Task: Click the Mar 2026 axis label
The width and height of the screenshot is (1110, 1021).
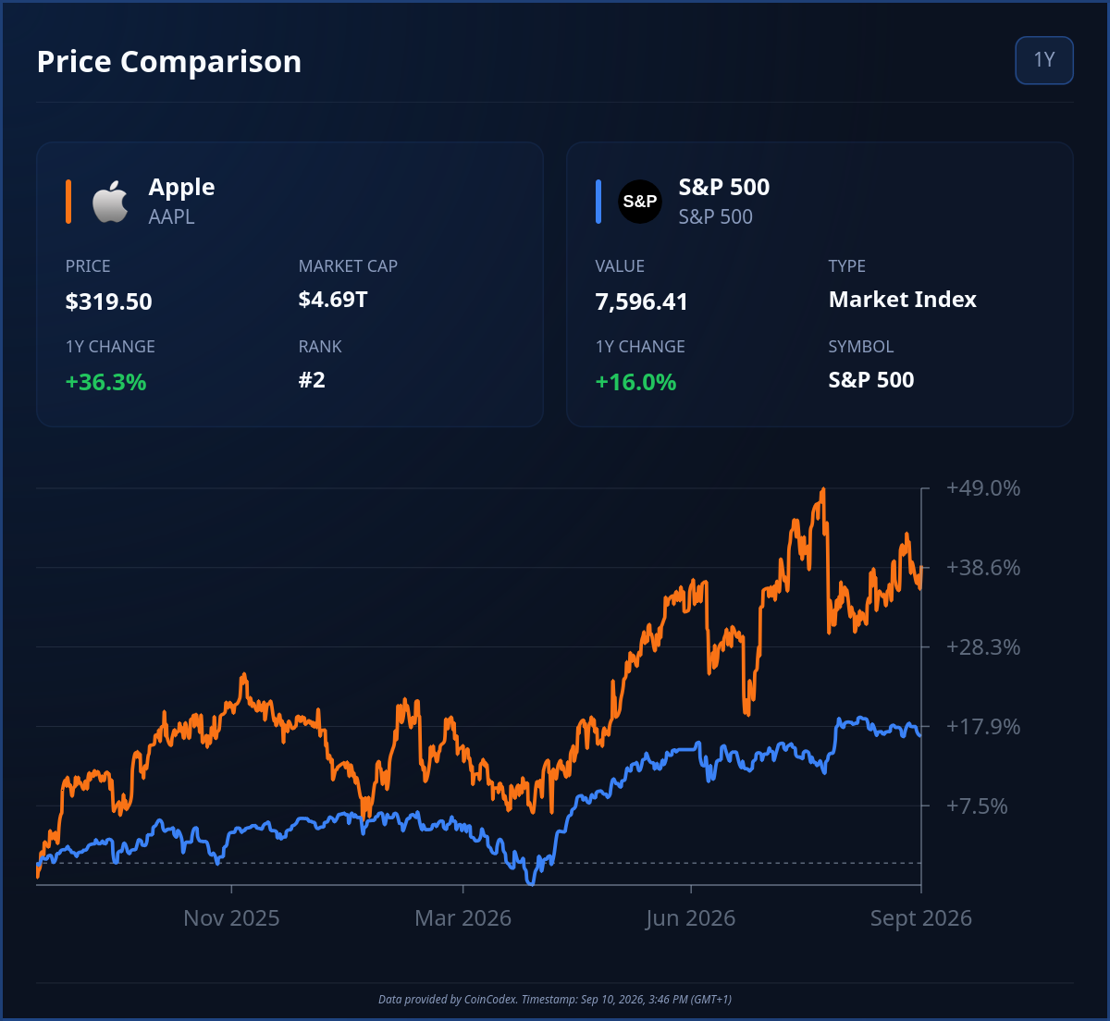Action: tap(462, 918)
